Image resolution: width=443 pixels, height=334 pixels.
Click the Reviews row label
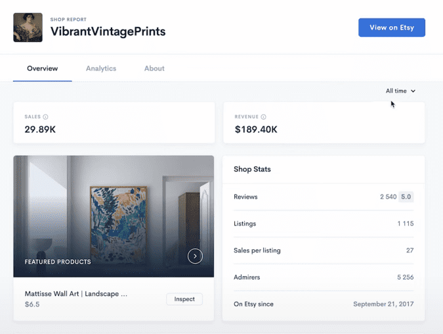pyautogui.click(x=245, y=197)
